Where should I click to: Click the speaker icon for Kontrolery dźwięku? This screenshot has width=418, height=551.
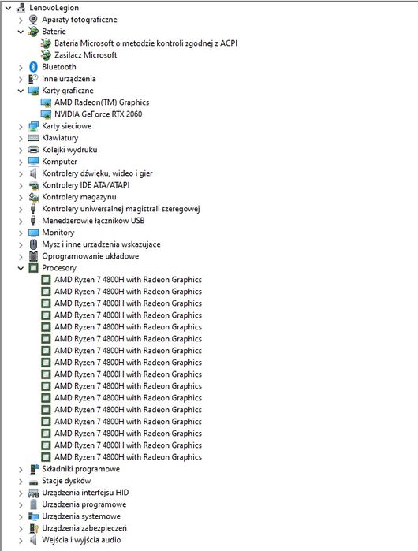point(33,173)
